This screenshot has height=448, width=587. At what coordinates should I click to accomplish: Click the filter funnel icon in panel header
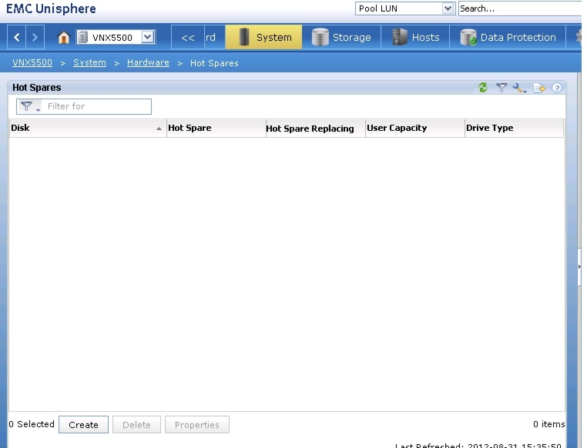[501, 88]
